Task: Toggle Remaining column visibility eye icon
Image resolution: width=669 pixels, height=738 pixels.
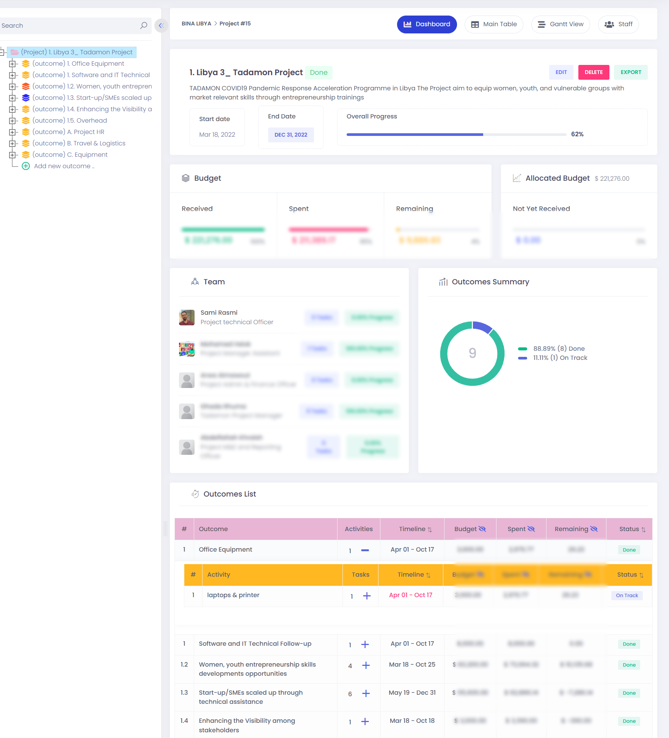Action: pos(594,529)
